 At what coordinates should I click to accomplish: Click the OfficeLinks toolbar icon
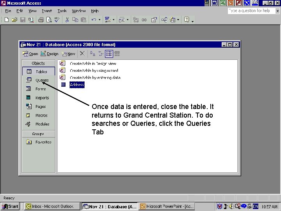coord(108,20)
